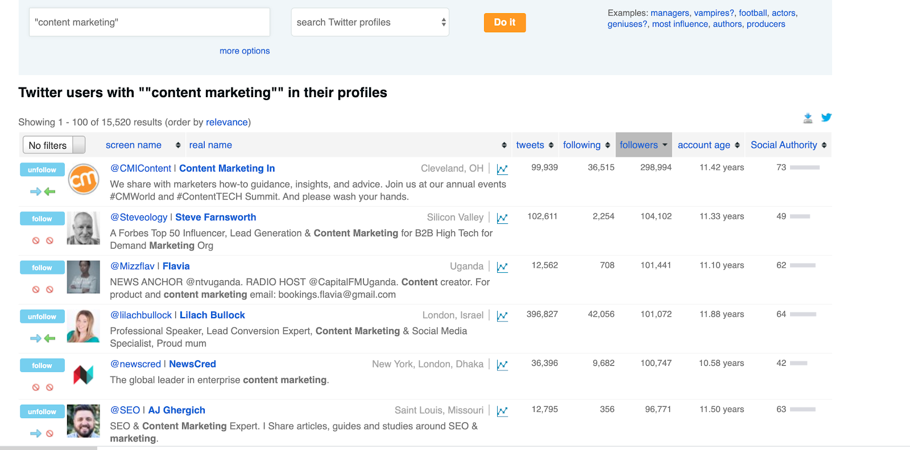The height and width of the screenshot is (450, 910).
Task: Toggle follow button for @Mizzflav
Action: coord(42,268)
